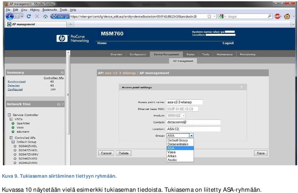Reload the page with the refresh icon
The height and width of the screenshot is (193, 298).
pyautogui.click(x=29, y=16)
